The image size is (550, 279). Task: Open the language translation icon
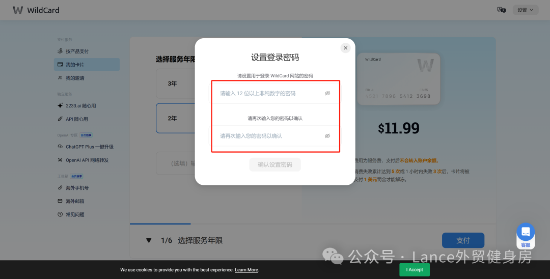click(501, 10)
